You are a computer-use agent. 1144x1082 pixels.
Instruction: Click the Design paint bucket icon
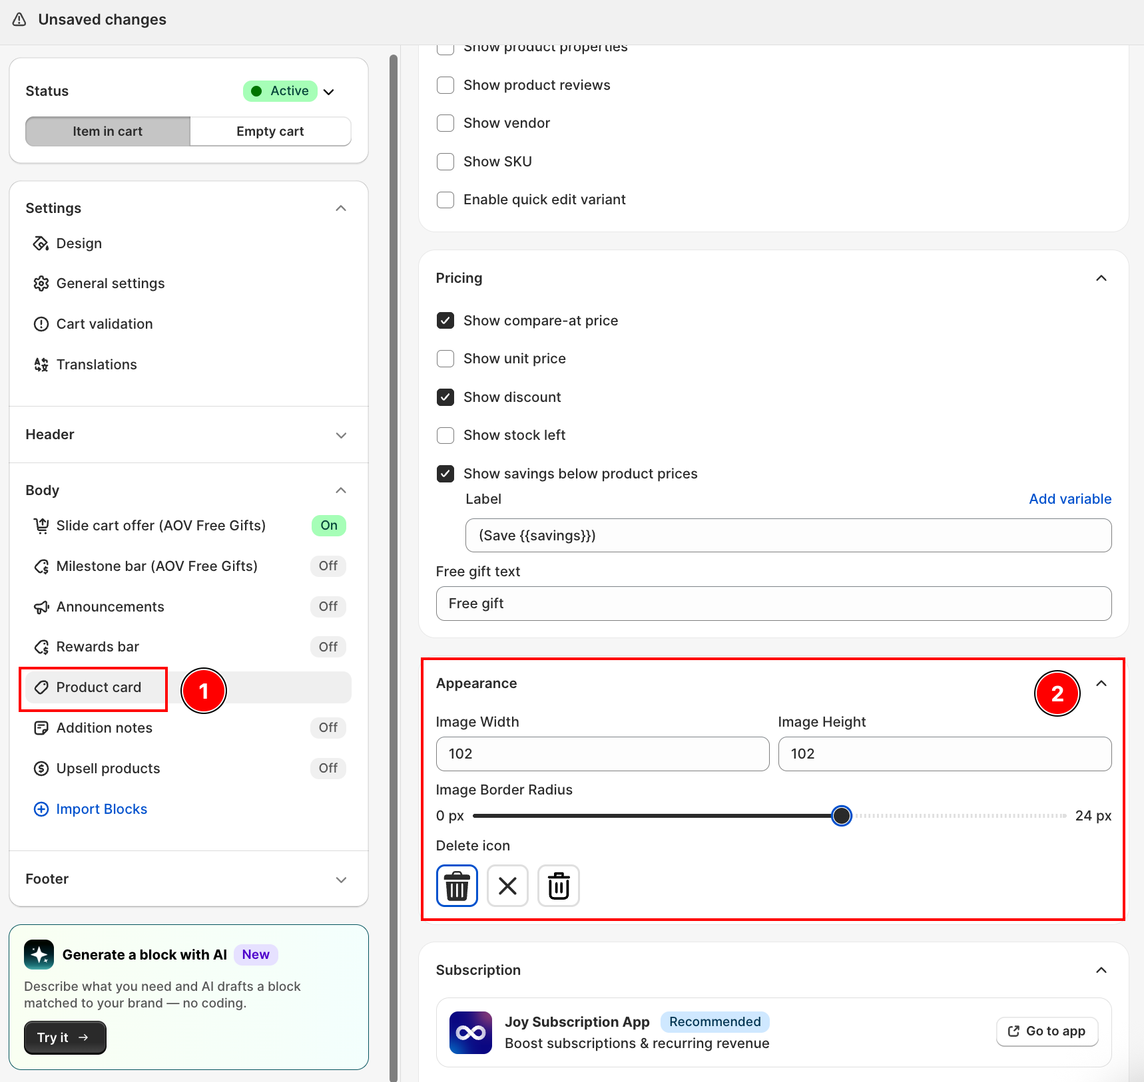coord(41,244)
